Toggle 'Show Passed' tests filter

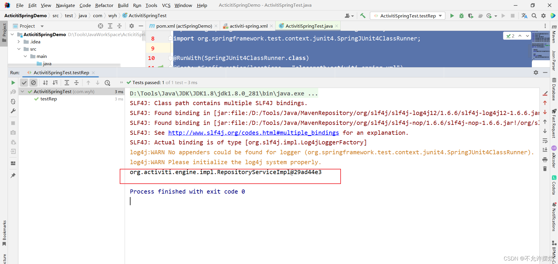[x=24, y=82]
